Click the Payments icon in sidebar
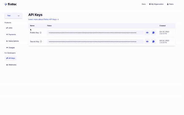 tap(7, 34)
